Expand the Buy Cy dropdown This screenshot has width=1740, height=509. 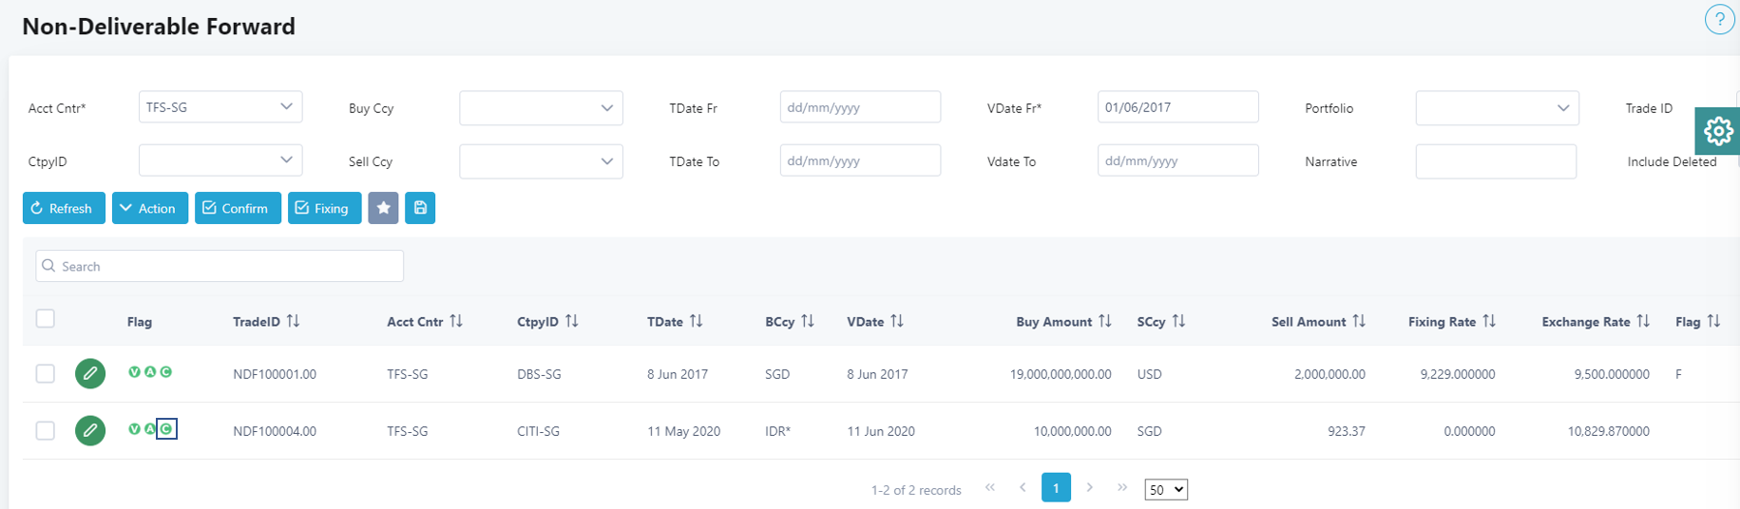click(x=541, y=108)
